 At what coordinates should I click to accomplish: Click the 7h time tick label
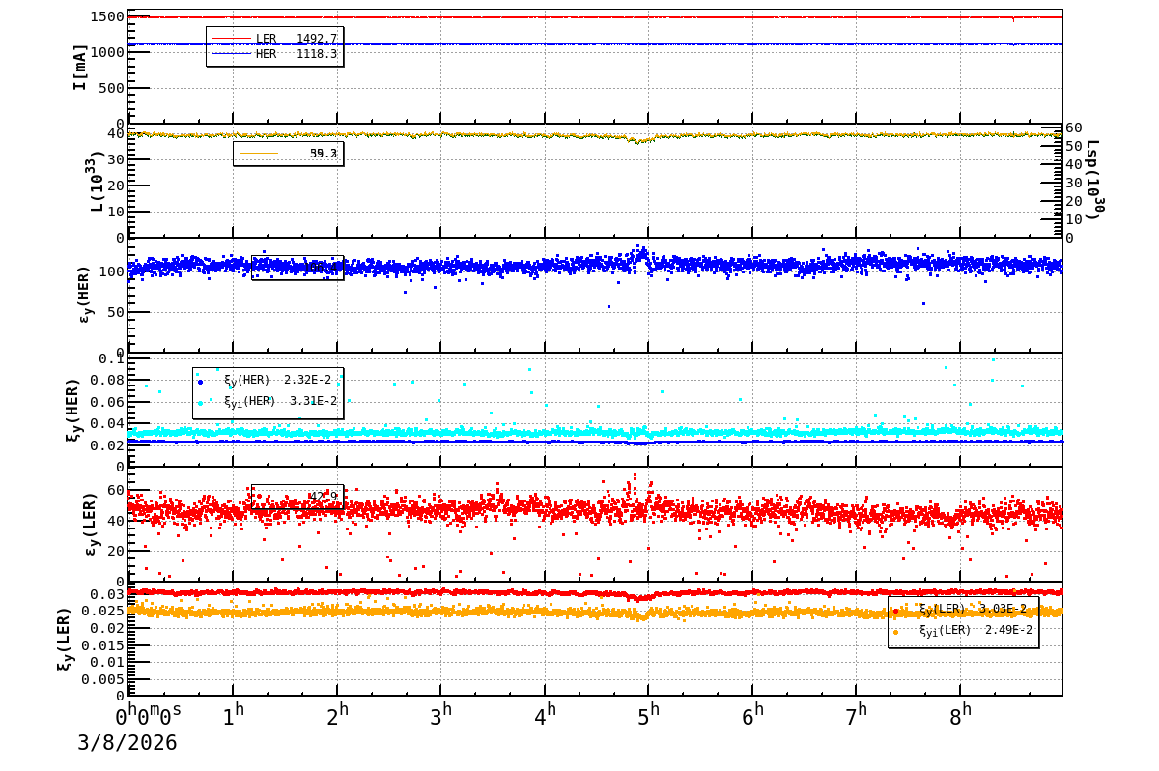[857, 716]
